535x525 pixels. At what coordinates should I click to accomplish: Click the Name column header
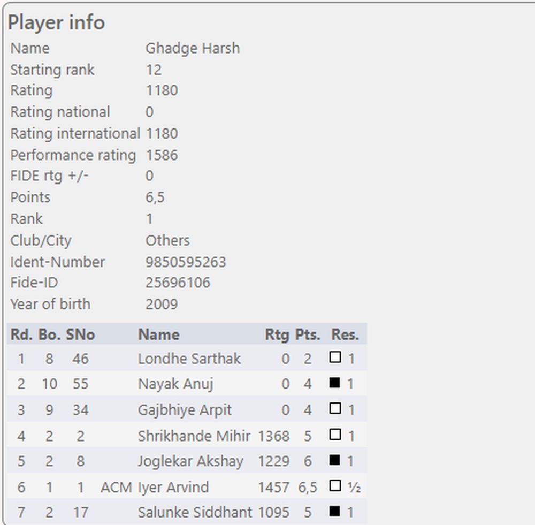158,334
